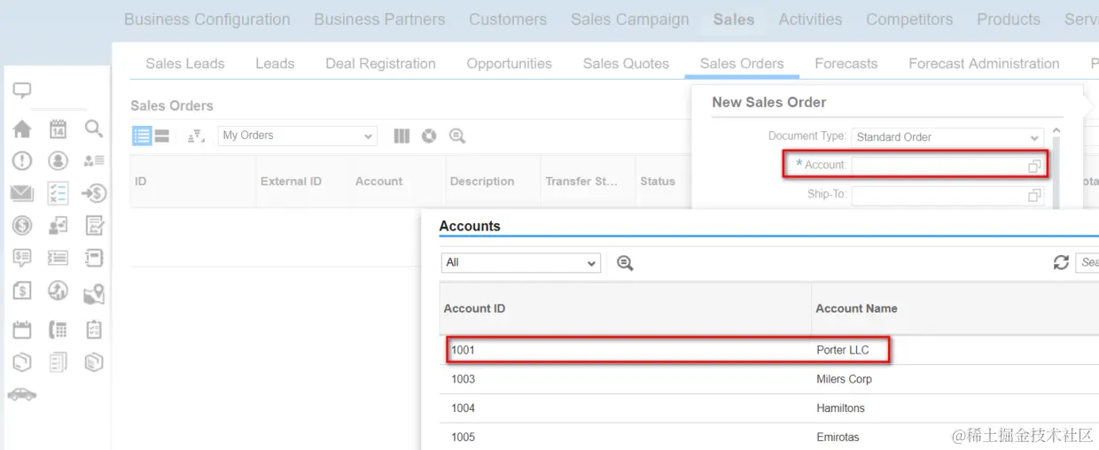
Task: Expand the My Orders filter dropdown
Action: (368, 136)
